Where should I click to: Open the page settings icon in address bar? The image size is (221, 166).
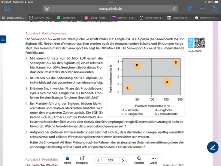47,9
